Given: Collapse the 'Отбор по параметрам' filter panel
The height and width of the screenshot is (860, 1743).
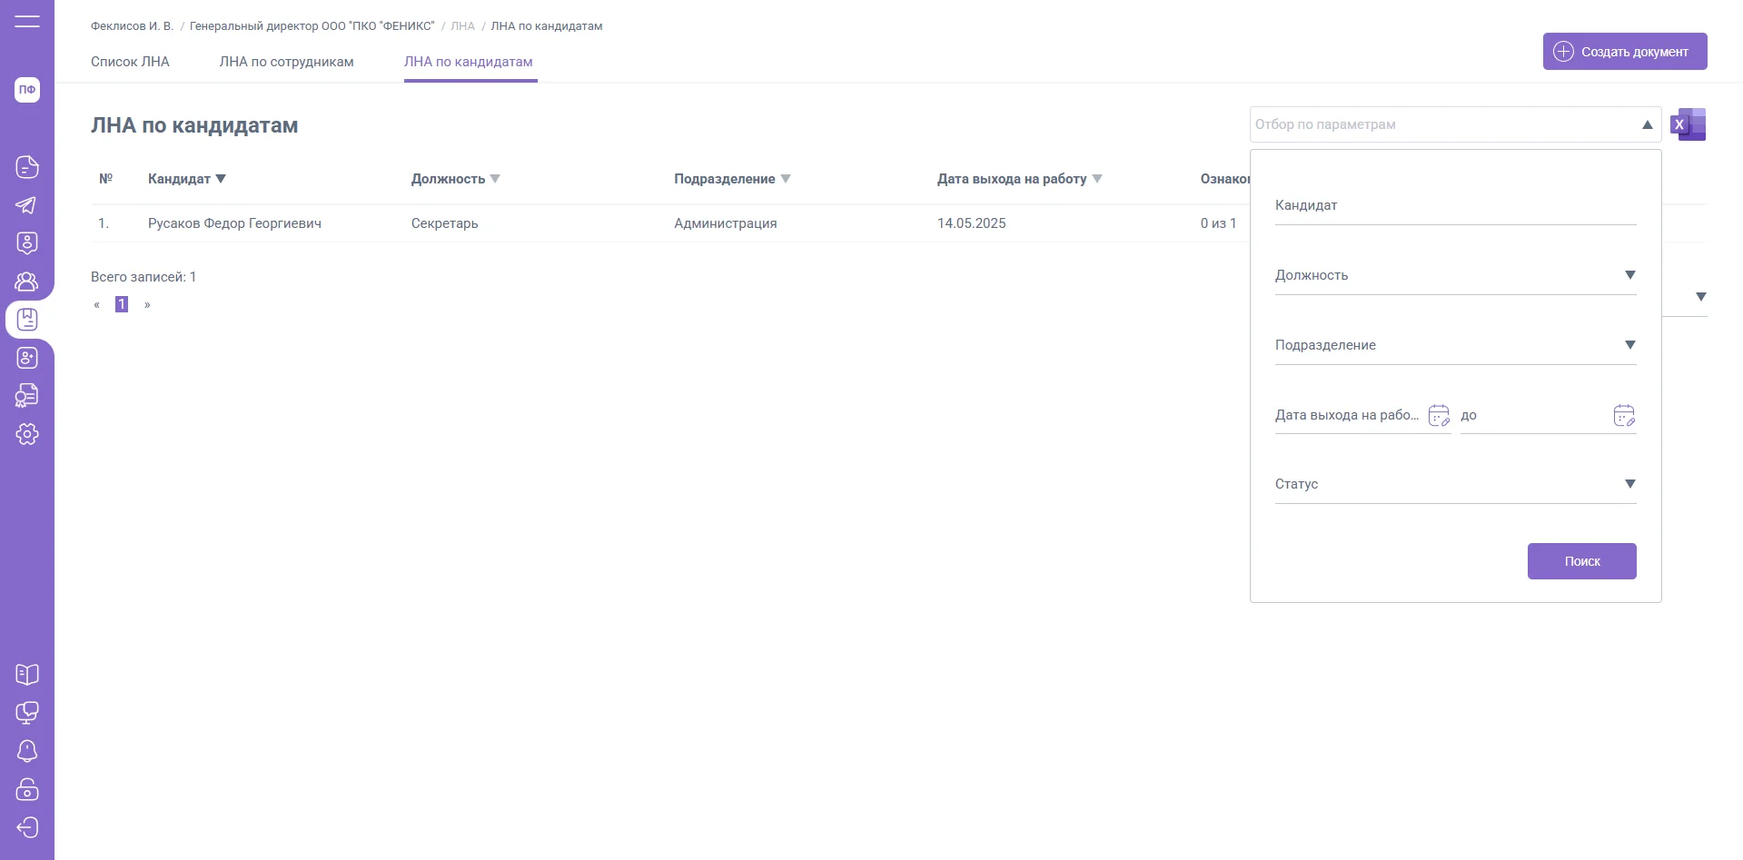Looking at the screenshot, I should point(1647,124).
